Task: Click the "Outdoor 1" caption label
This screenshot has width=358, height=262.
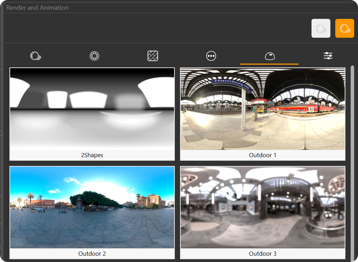Action: tap(263, 155)
